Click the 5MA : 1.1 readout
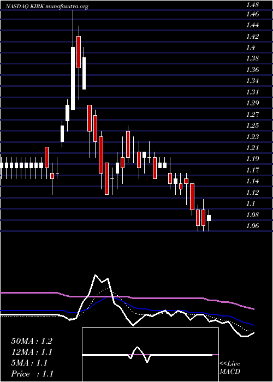The width and height of the screenshot is (273, 382). 29,363
